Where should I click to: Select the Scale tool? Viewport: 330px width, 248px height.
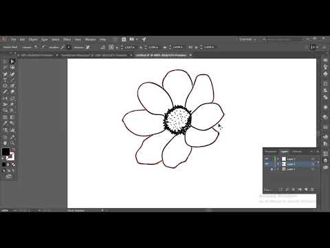coord(12,99)
